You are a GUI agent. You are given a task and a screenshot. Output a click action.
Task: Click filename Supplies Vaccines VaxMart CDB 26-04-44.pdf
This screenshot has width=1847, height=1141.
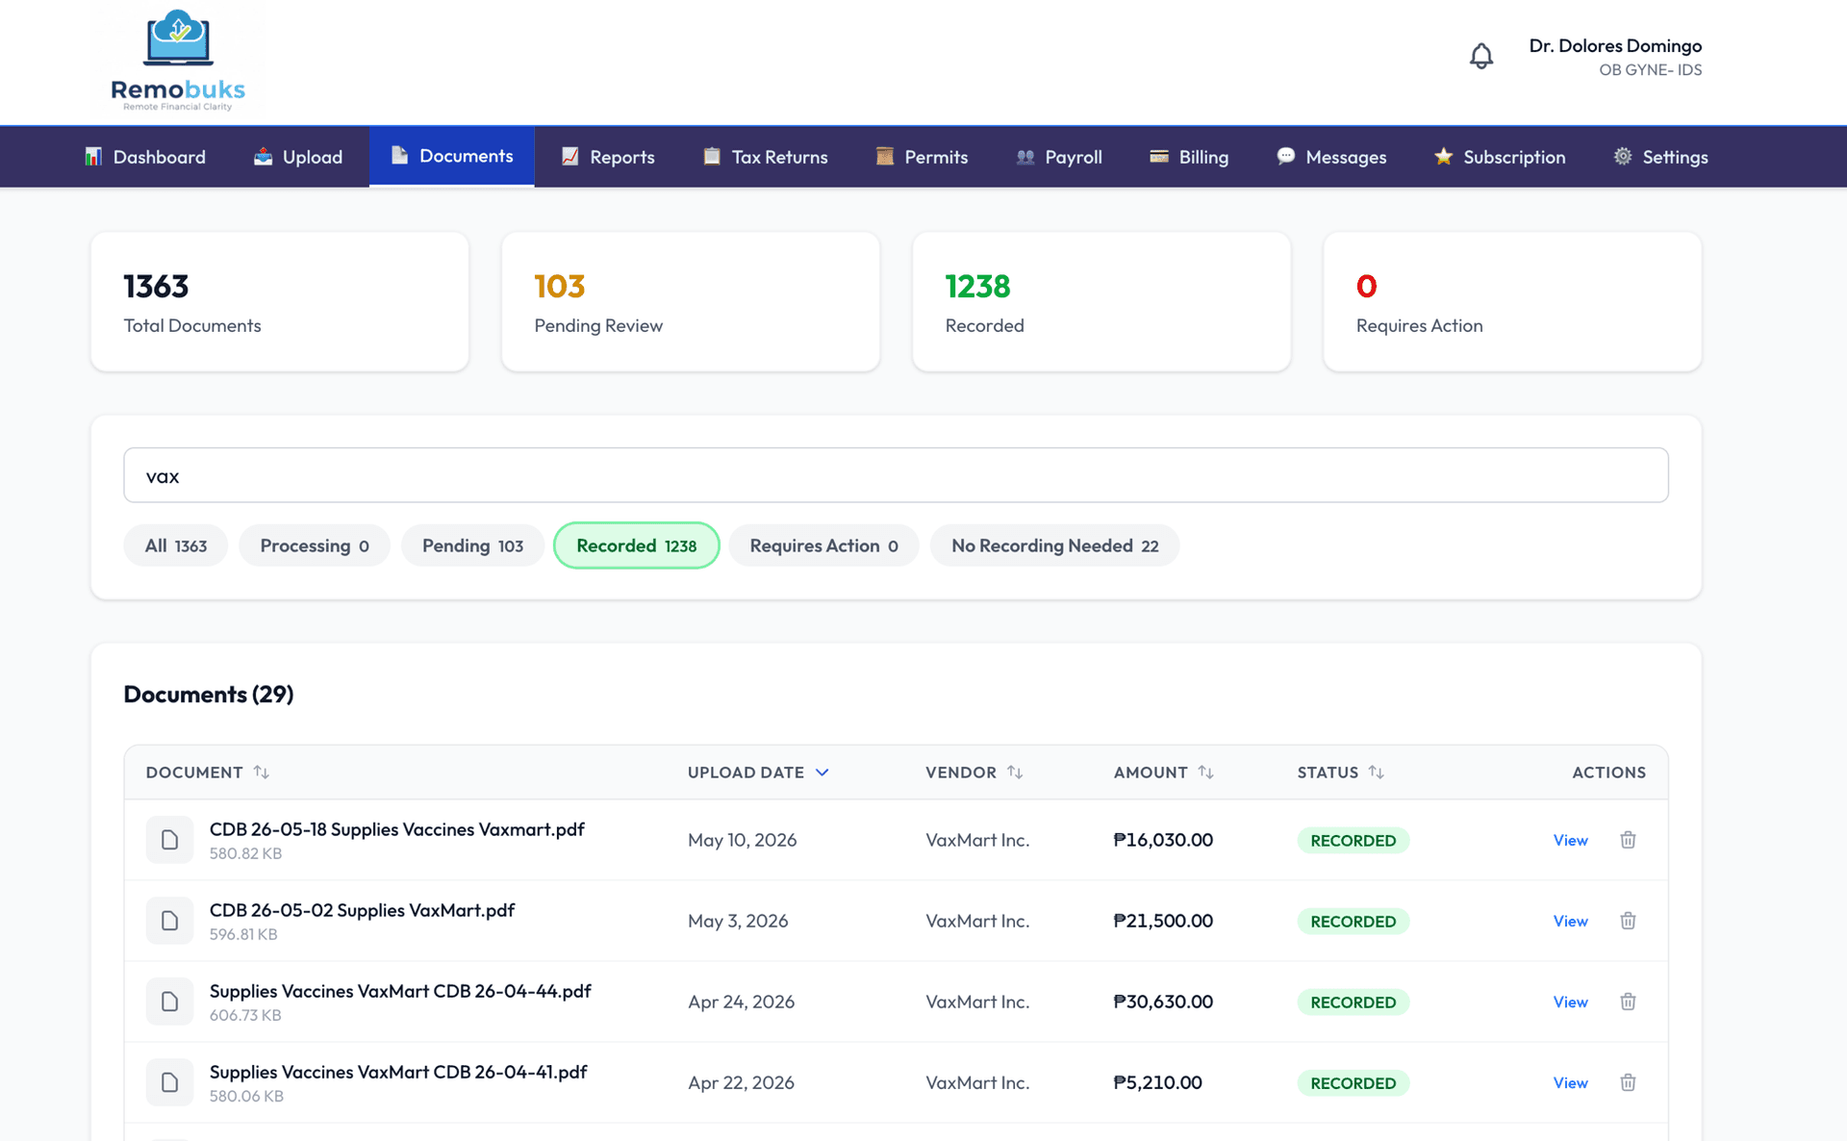[x=400, y=991]
